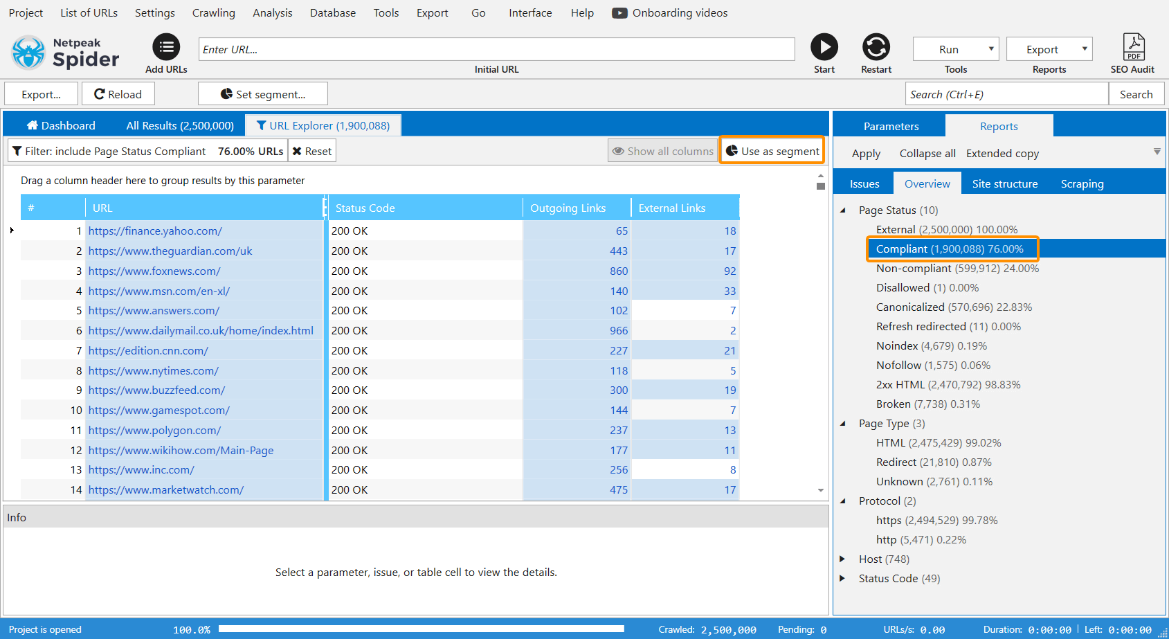Viewport: 1169px width, 639px height.
Task: Collapse the Page Type group
Action: tap(843, 424)
